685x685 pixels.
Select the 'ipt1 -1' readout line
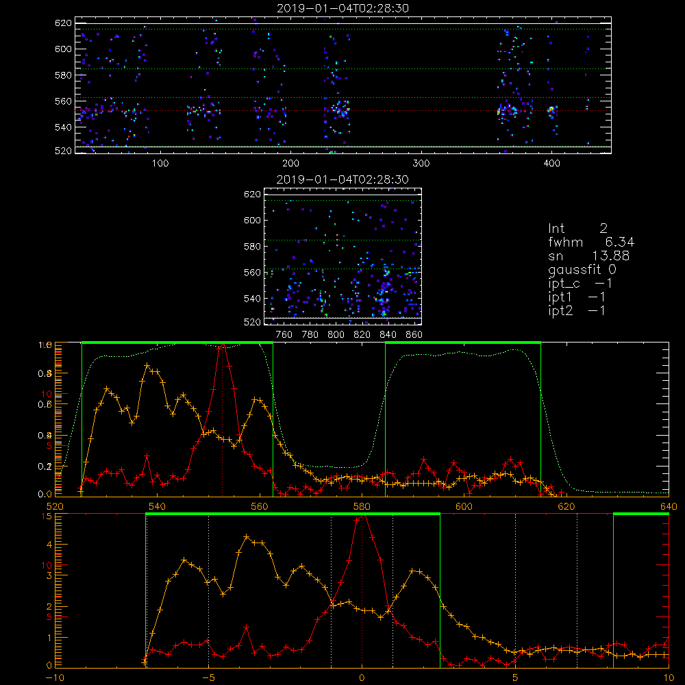click(577, 297)
